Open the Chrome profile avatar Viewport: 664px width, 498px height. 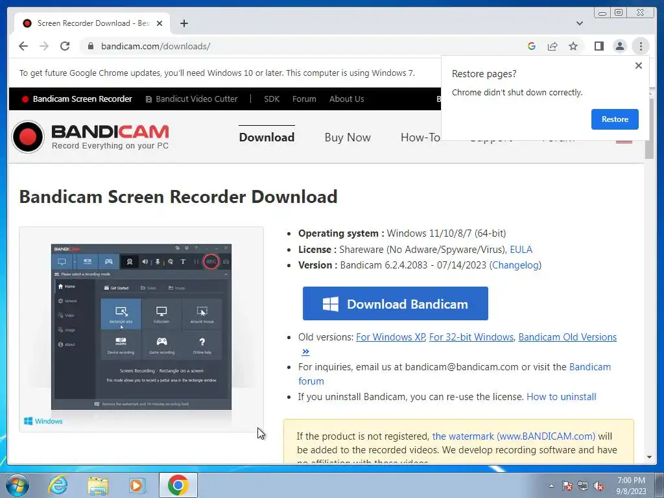pyautogui.click(x=619, y=46)
